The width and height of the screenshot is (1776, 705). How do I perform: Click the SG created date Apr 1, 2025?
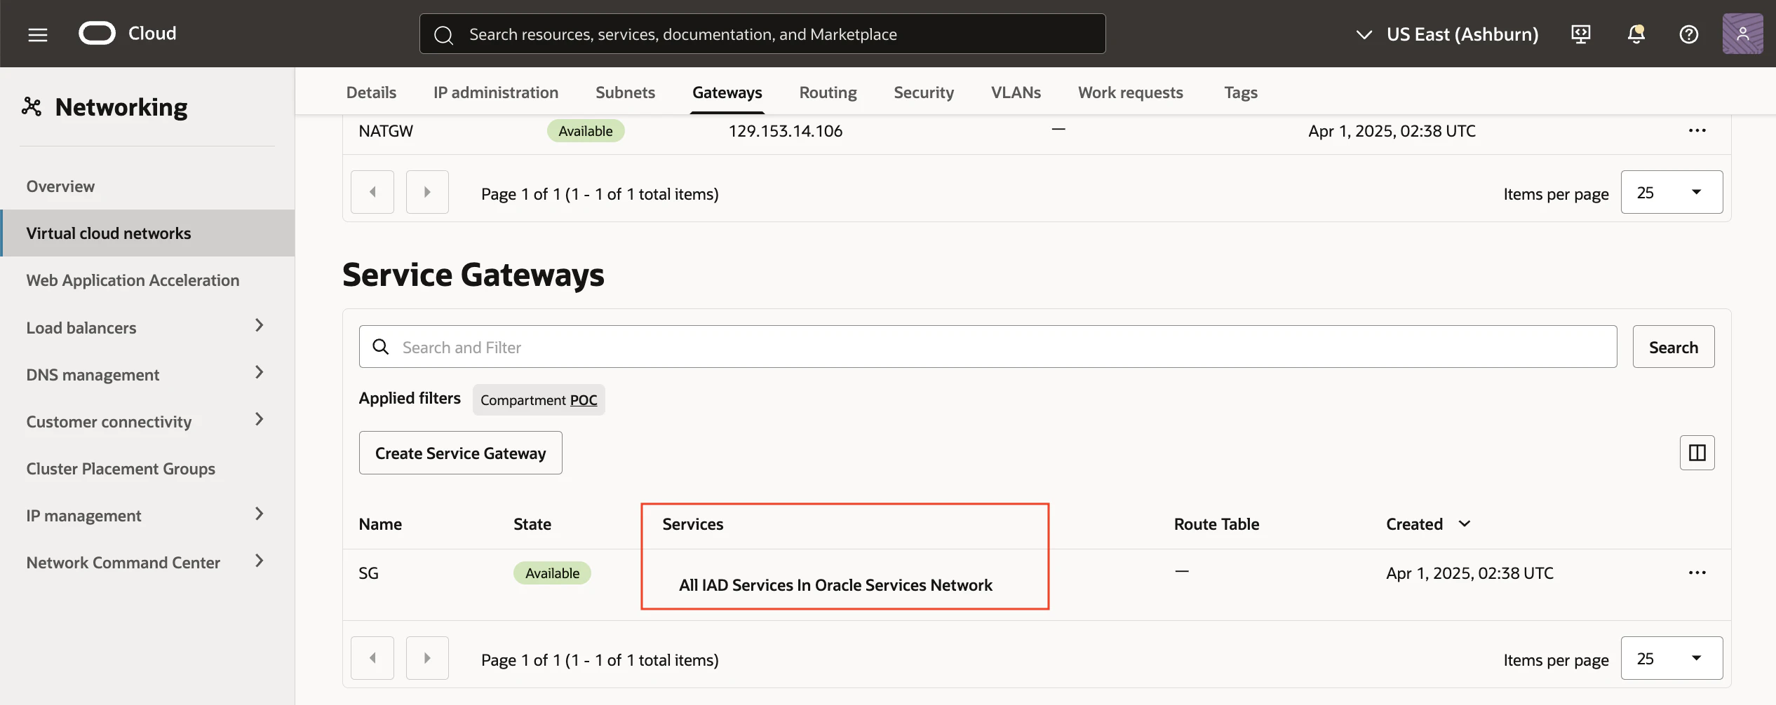[1470, 573]
